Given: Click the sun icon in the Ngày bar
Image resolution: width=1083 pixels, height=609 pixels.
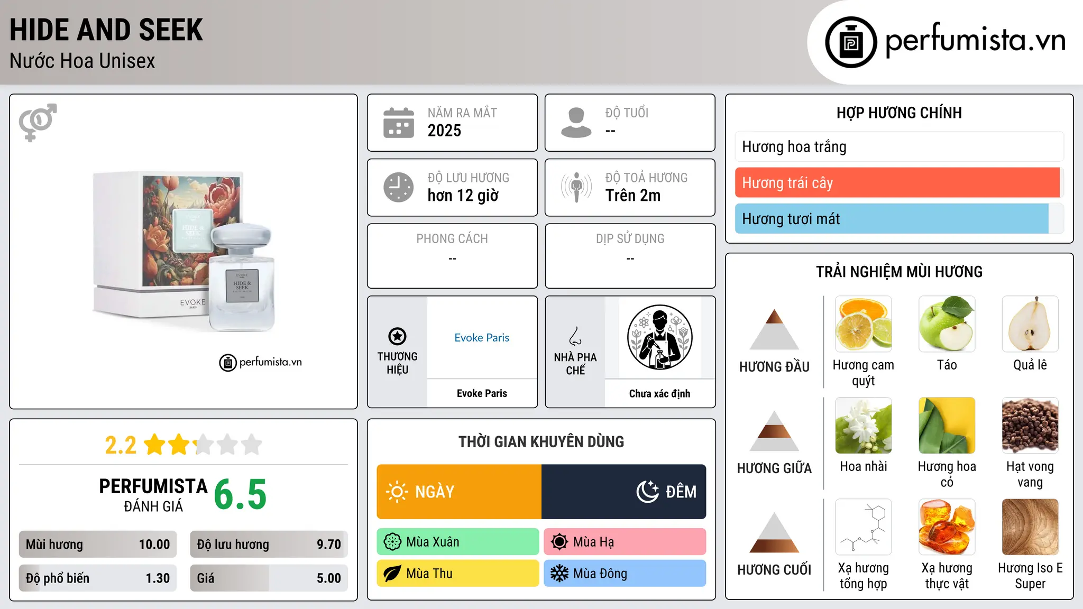Looking at the screenshot, I should (397, 492).
